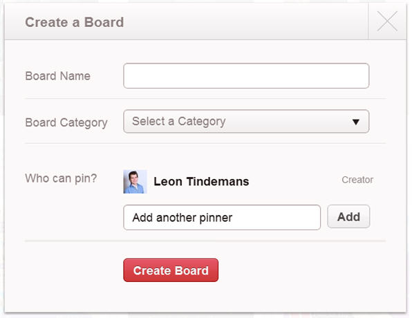Click the Who can pin? label
Image resolution: width=412 pixels, height=318 pixels.
point(61,178)
